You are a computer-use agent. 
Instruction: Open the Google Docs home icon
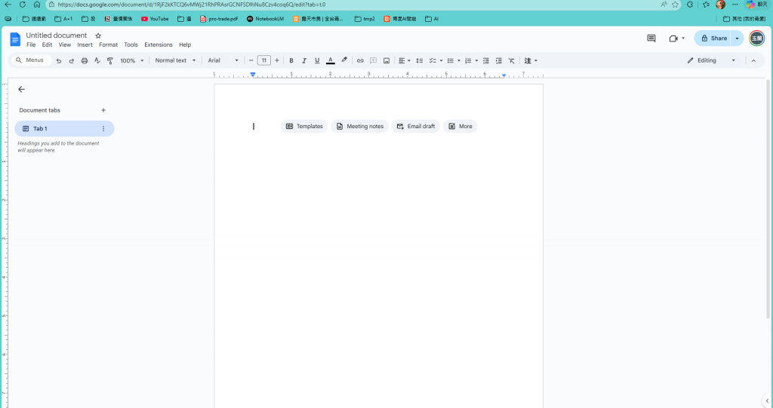(15, 39)
